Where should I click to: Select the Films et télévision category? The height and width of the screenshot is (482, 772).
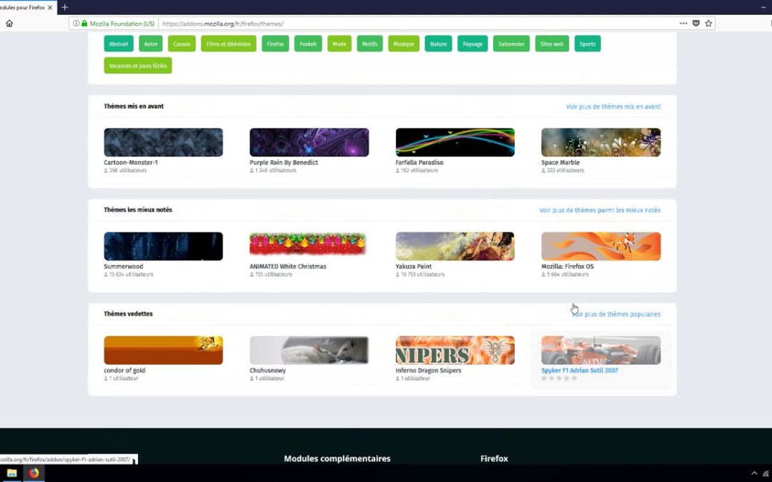coord(228,44)
